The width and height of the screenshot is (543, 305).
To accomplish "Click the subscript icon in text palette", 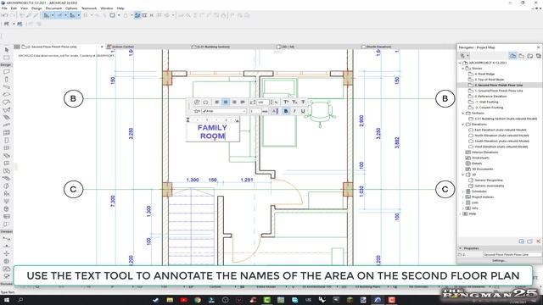I will (294, 102).
